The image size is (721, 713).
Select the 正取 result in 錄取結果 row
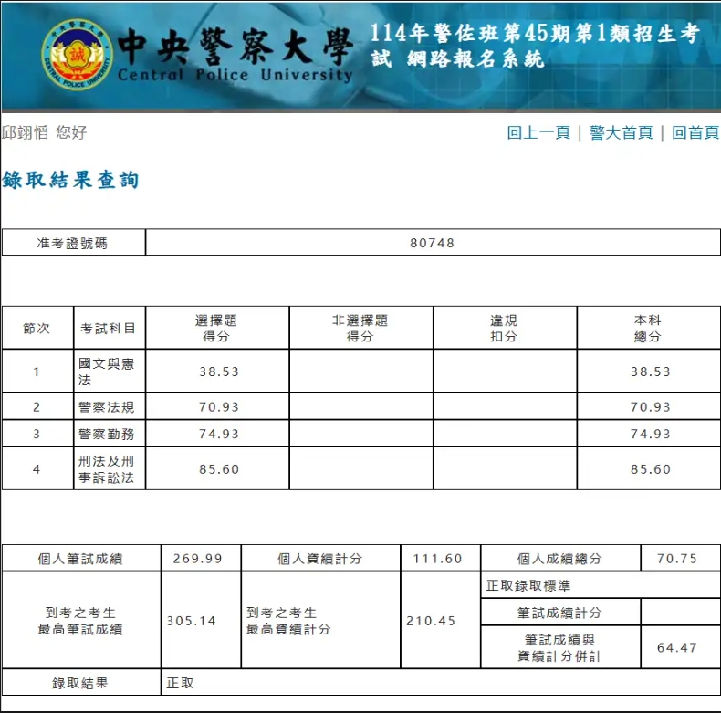tap(181, 683)
